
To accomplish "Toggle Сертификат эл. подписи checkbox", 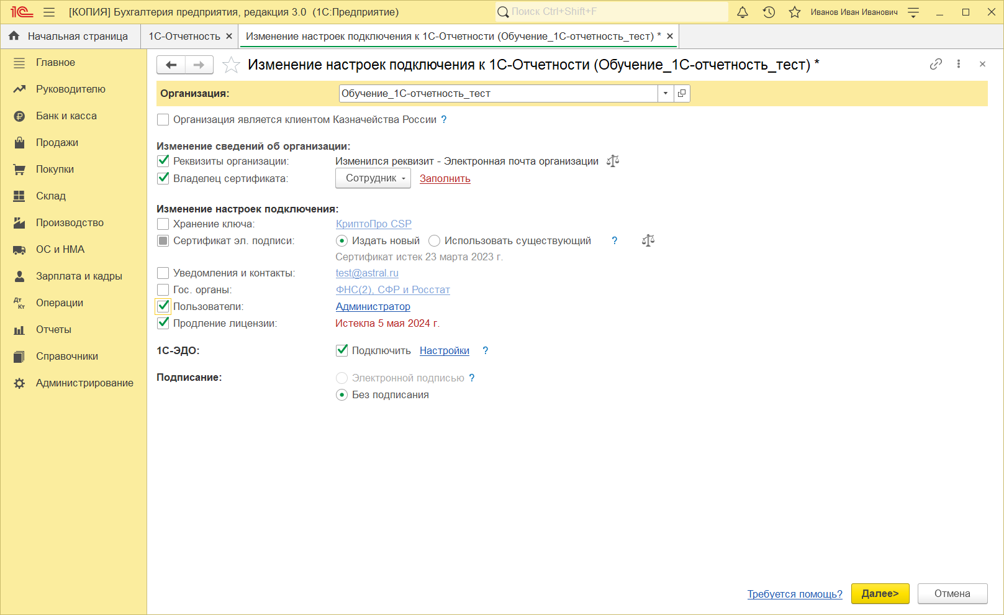I will 163,241.
